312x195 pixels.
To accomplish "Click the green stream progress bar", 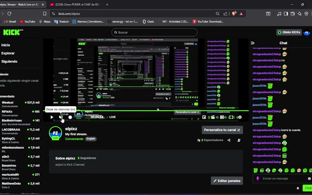I will point(146,110).
